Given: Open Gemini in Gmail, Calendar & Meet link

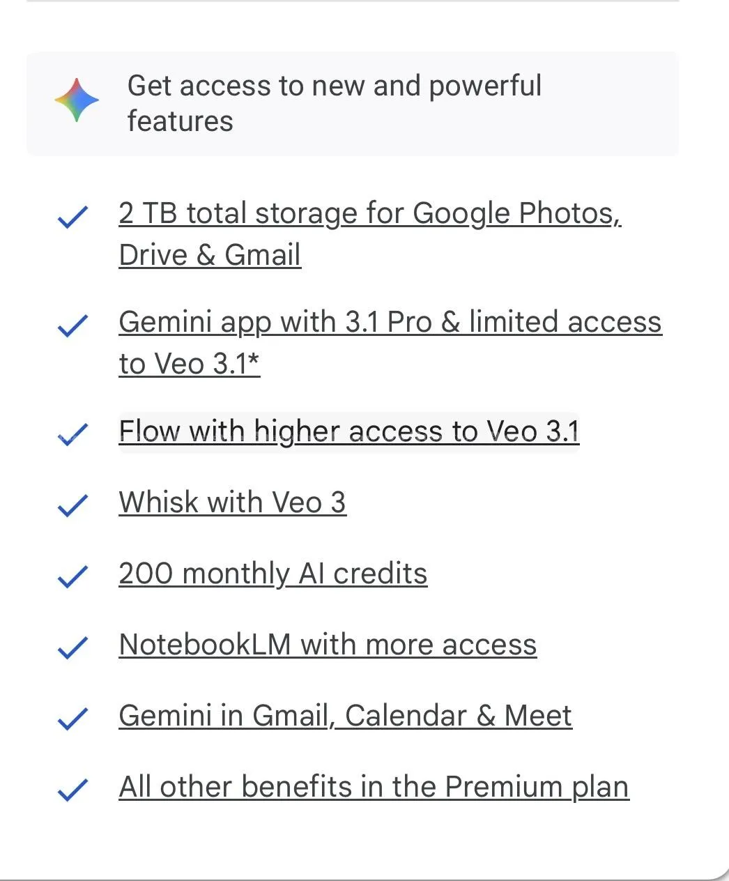Looking at the screenshot, I should 345,717.
